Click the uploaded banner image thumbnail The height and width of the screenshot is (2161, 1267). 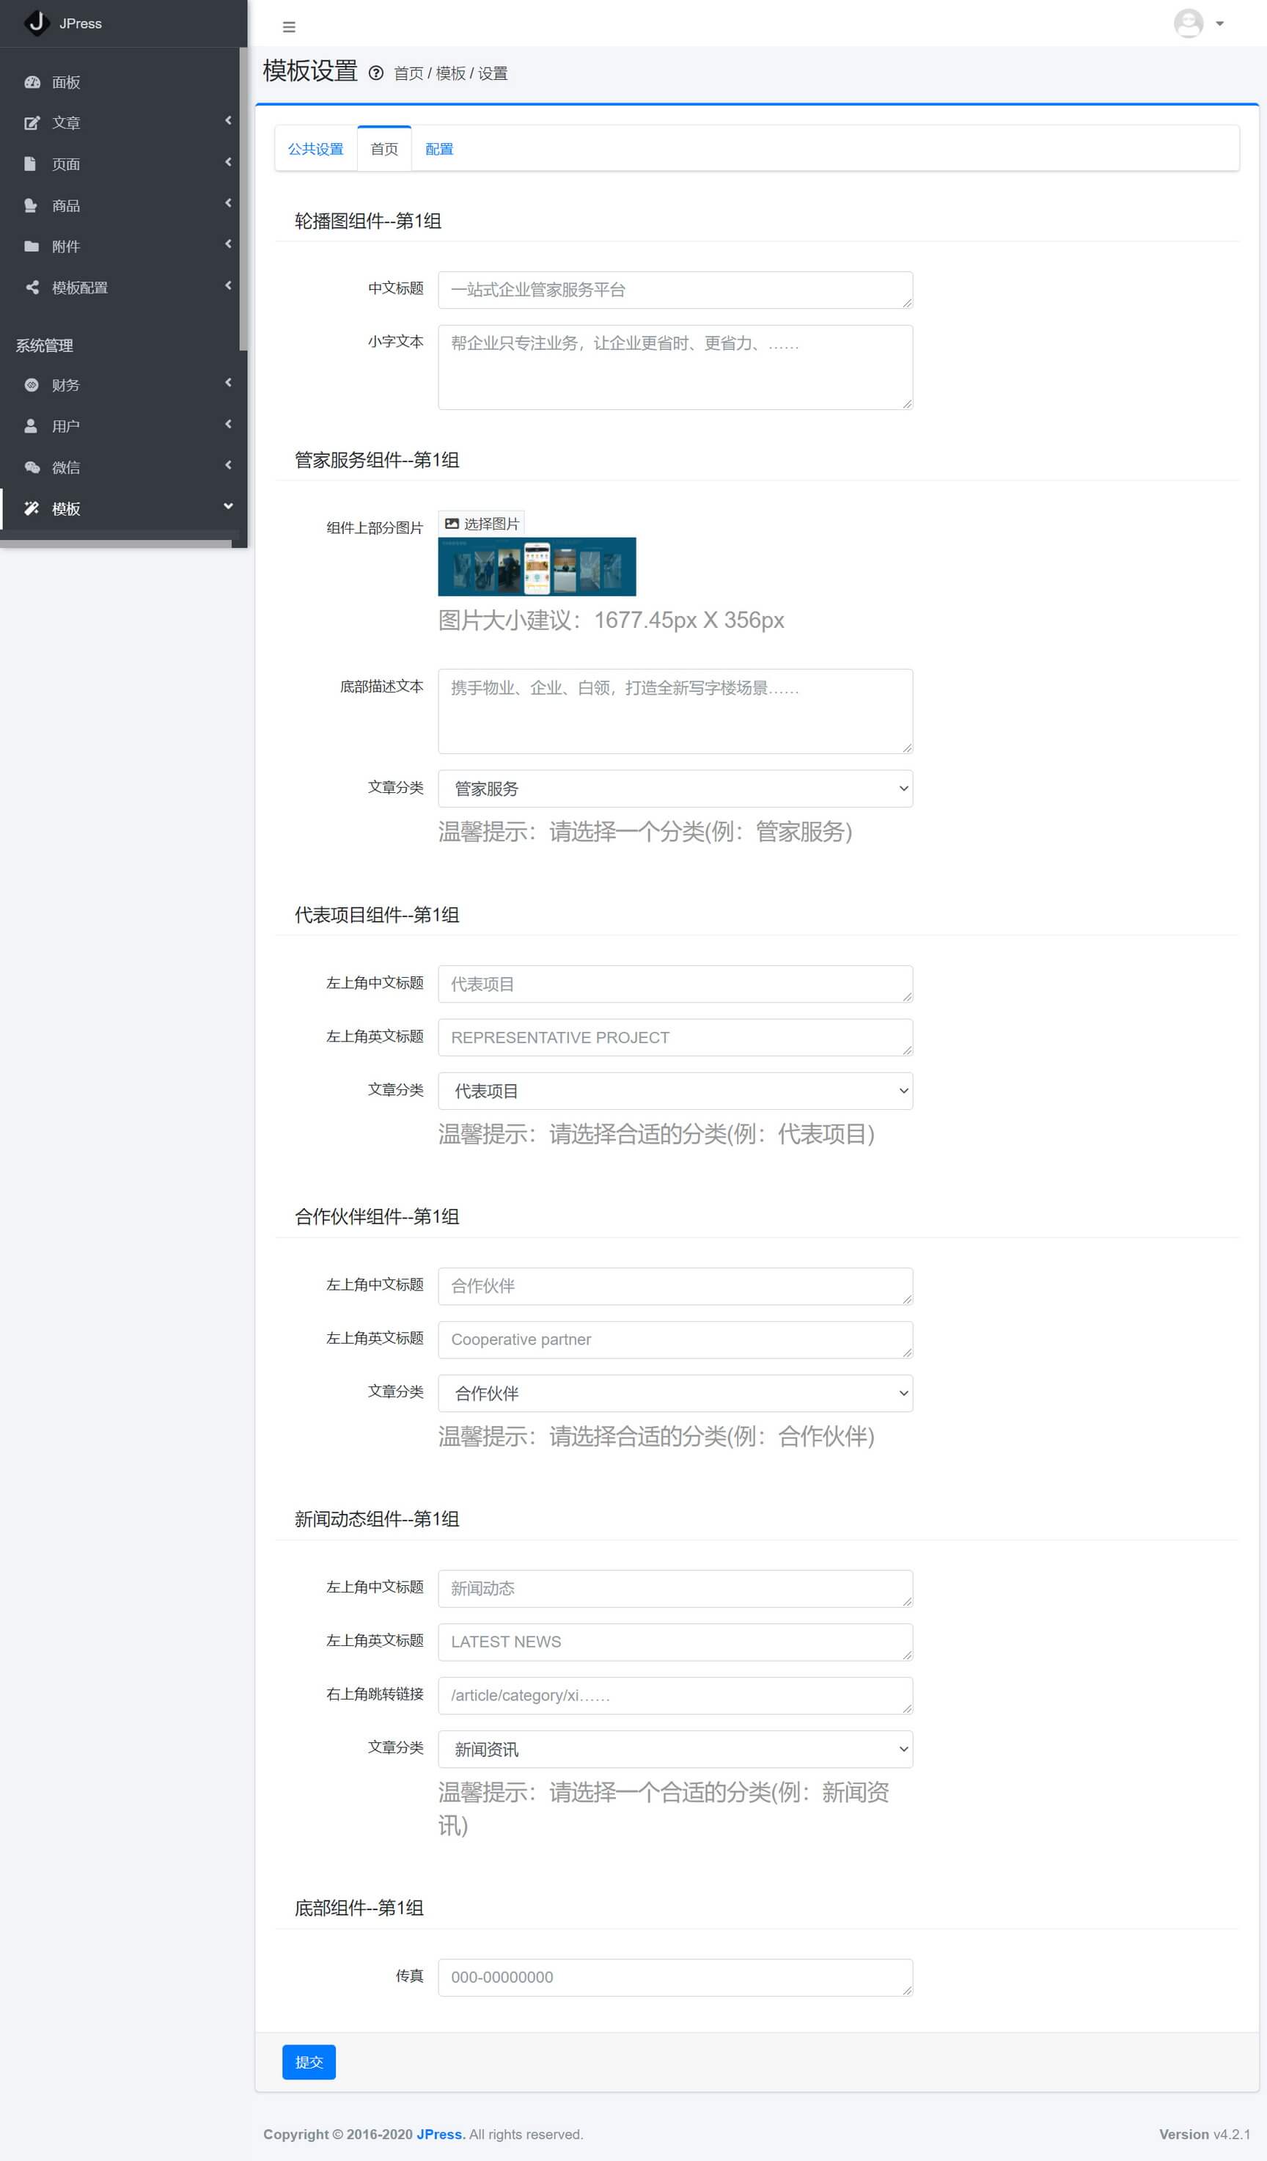click(537, 567)
